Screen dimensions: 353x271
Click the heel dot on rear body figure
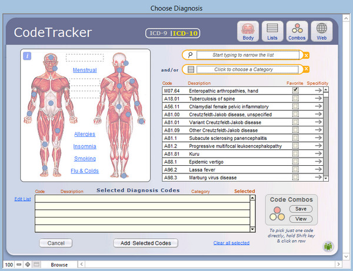pyautogui.click(x=124, y=176)
